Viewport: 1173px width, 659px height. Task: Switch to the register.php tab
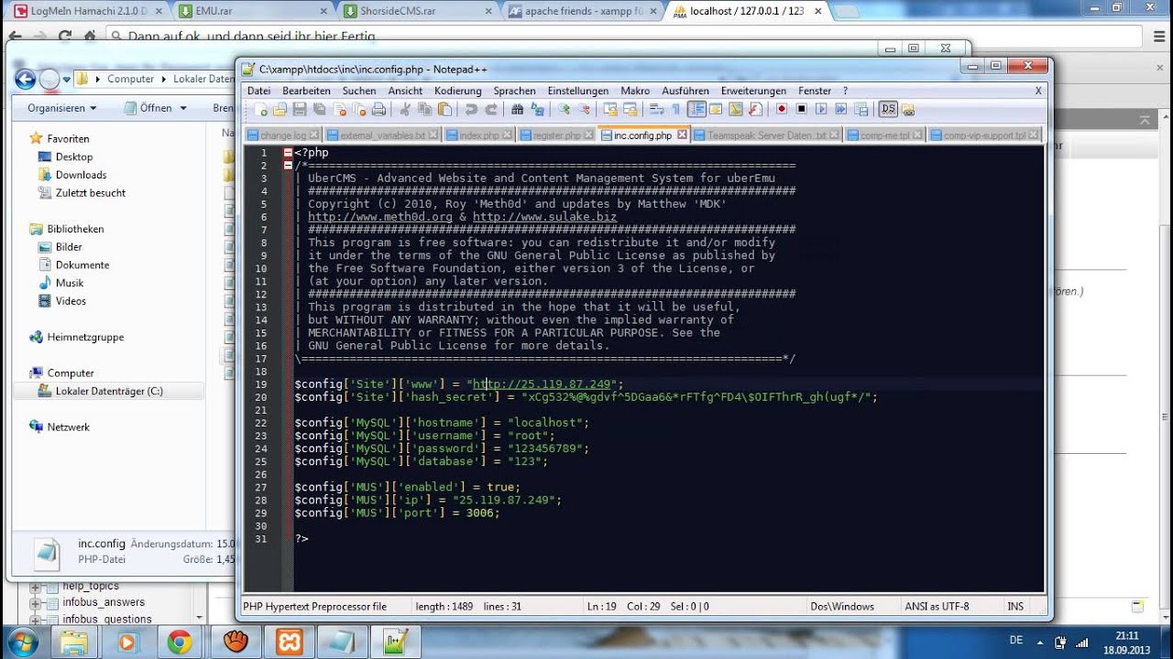click(557, 135)
